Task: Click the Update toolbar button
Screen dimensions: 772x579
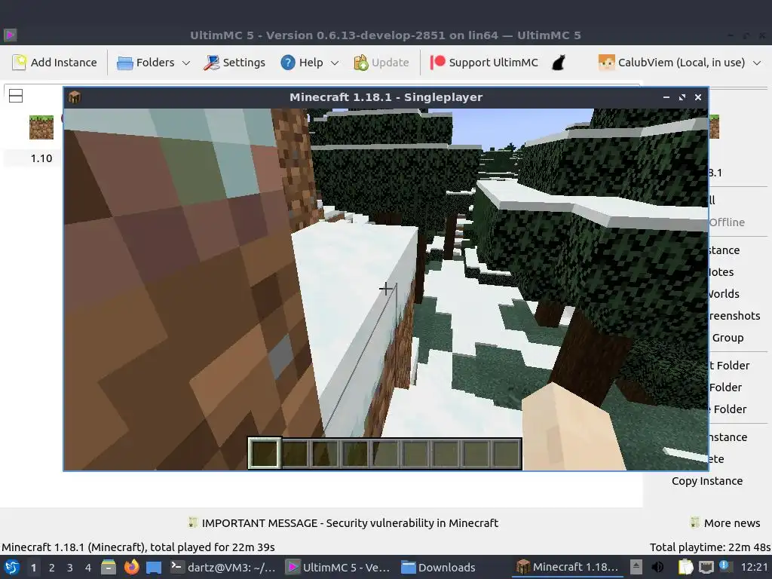Action: 381,63
